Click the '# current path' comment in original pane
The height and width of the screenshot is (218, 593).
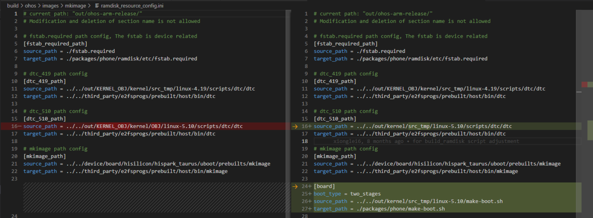(x=83, y=13)
